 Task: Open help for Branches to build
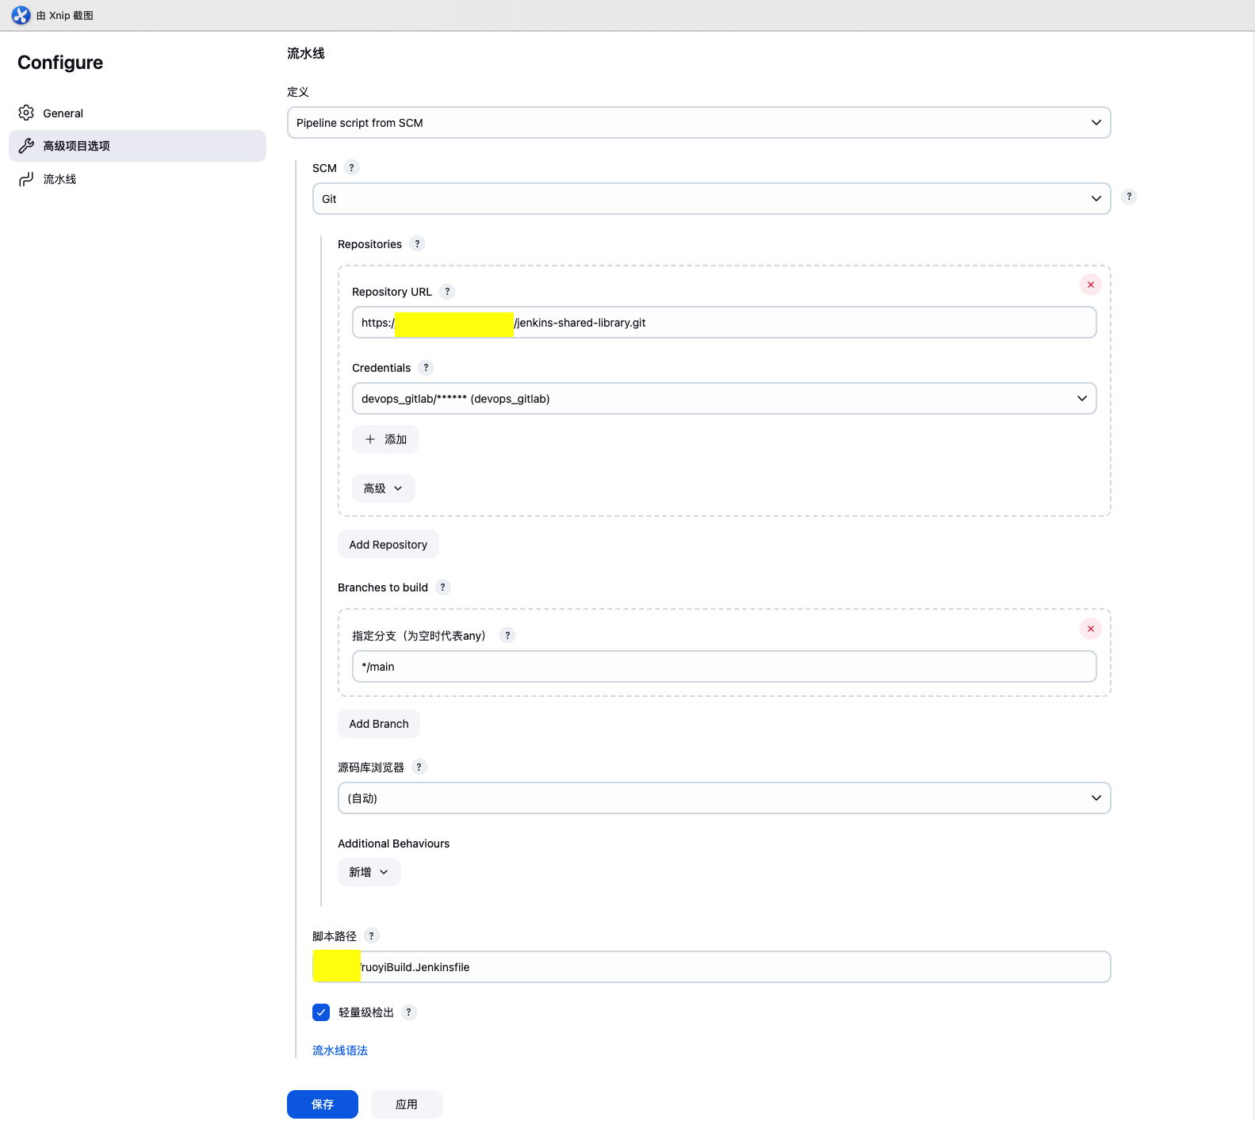tap(442, 587)
